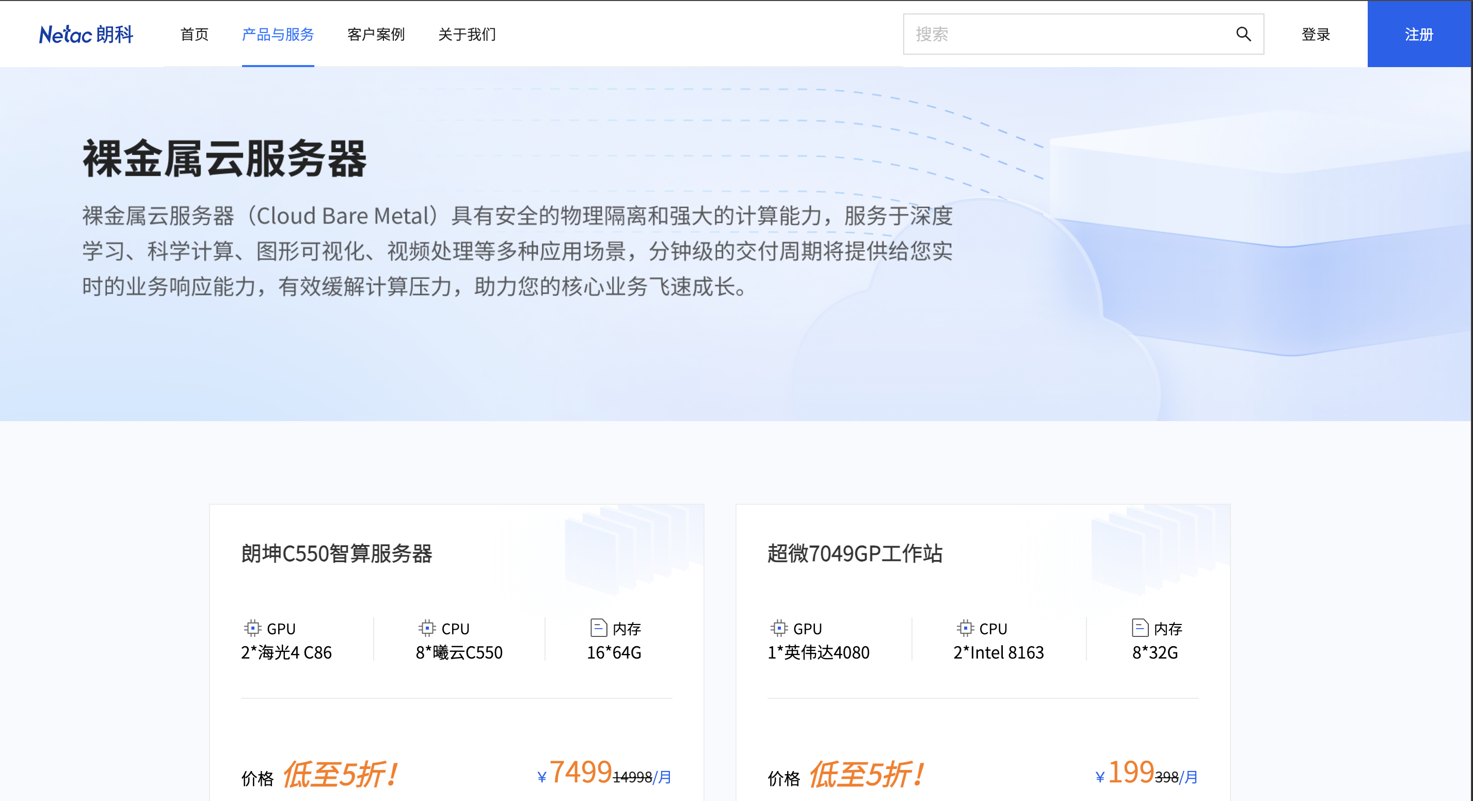Open the 首页 navigation item
Screen dimensions: 1473x801
(195, 34)
